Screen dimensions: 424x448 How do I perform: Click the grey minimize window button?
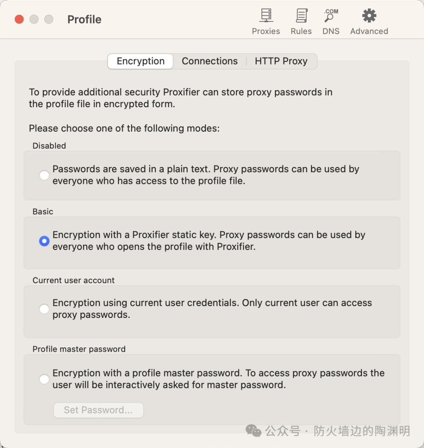pyautogui.click(x=34, y=19)
